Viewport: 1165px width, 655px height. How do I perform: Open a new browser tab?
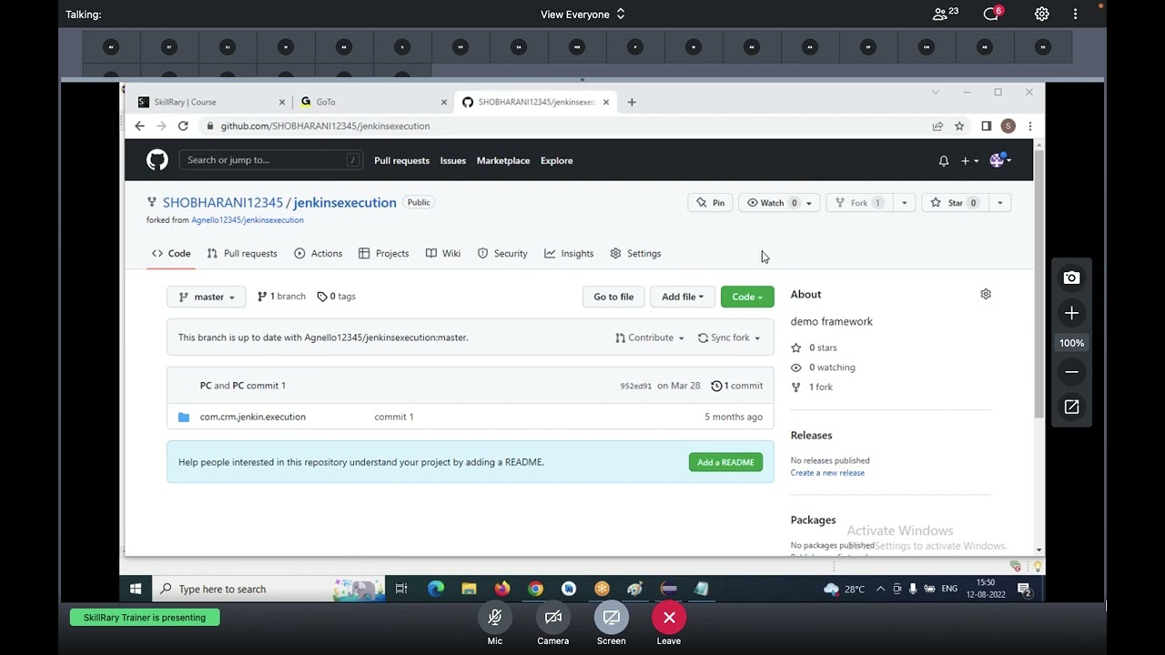click(x=632, y=102)
